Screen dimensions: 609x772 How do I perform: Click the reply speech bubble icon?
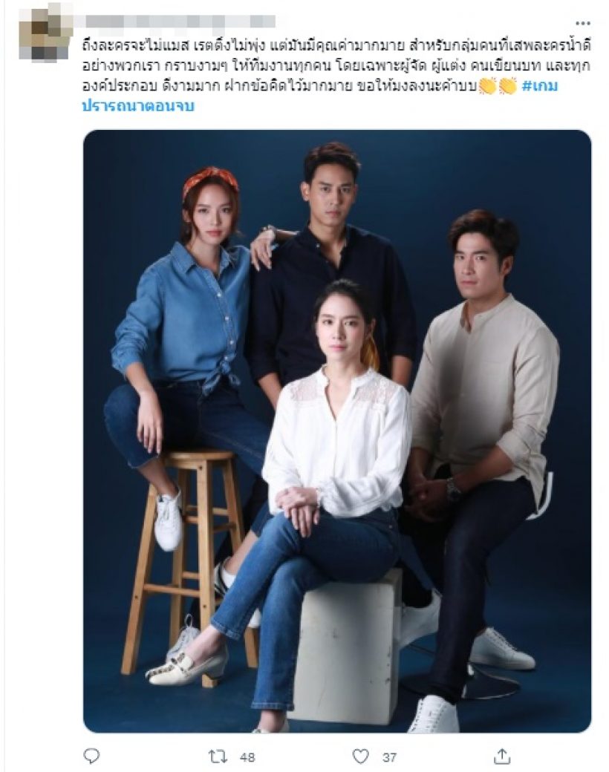[91, 755]
